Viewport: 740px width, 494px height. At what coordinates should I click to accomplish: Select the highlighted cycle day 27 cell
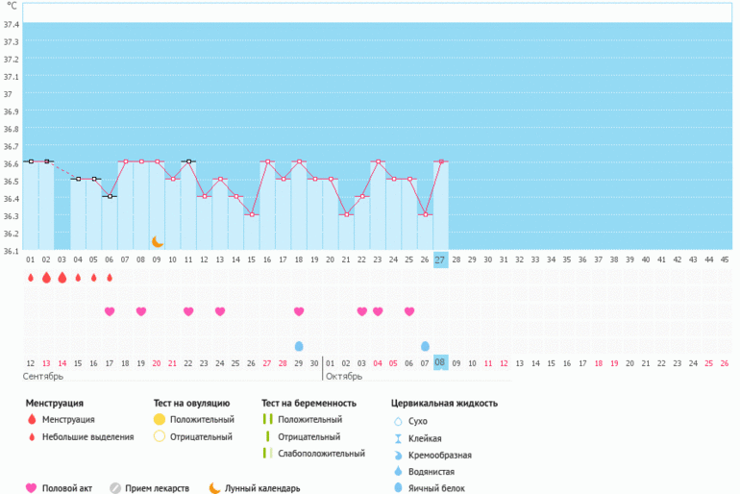click(x=440, y=259)
